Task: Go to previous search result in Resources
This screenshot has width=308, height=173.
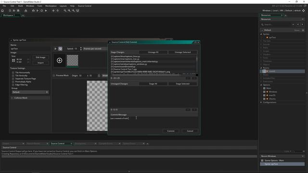Action: click(298, 25)
